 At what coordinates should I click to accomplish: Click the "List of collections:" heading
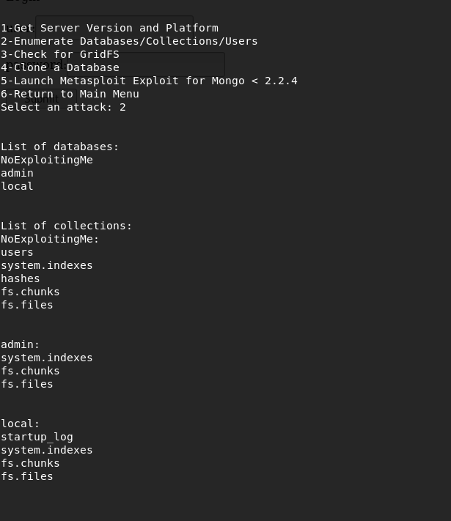click(x=66, y=226)
